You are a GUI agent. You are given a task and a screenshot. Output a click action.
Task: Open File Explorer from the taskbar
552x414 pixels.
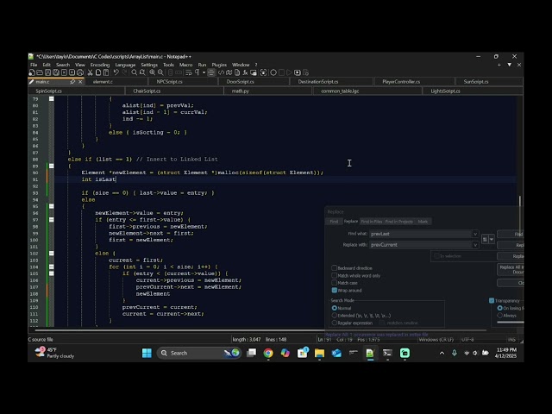[320, 353]
